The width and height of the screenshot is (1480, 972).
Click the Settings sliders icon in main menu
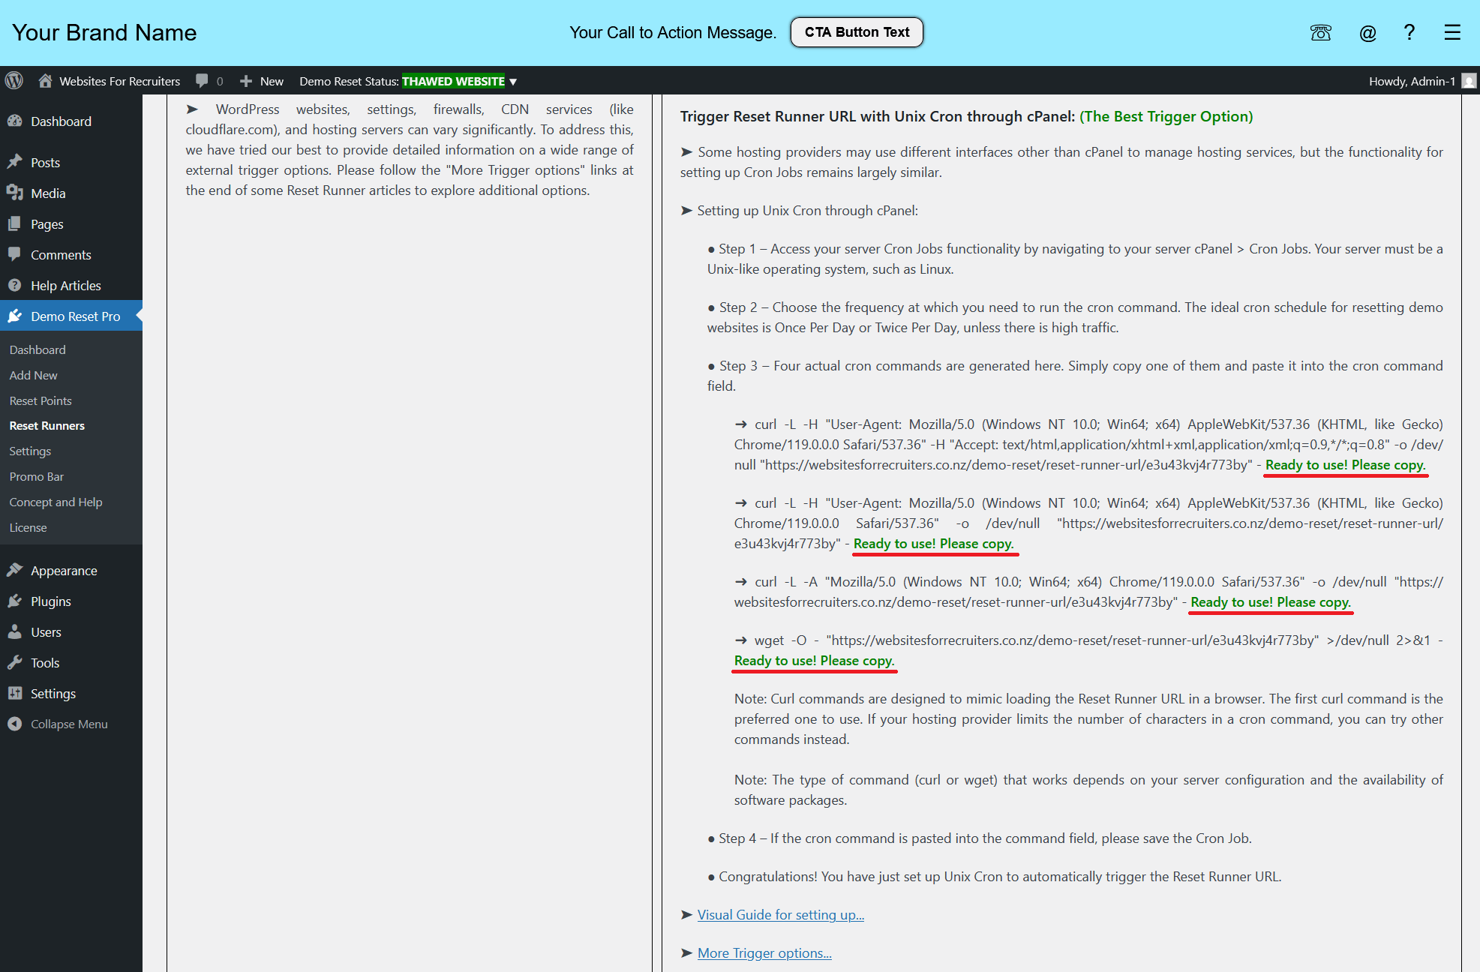point(14,693)
